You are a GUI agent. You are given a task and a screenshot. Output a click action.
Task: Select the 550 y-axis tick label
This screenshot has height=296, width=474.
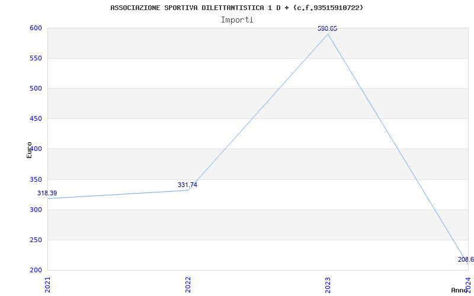tap(36, 58)
